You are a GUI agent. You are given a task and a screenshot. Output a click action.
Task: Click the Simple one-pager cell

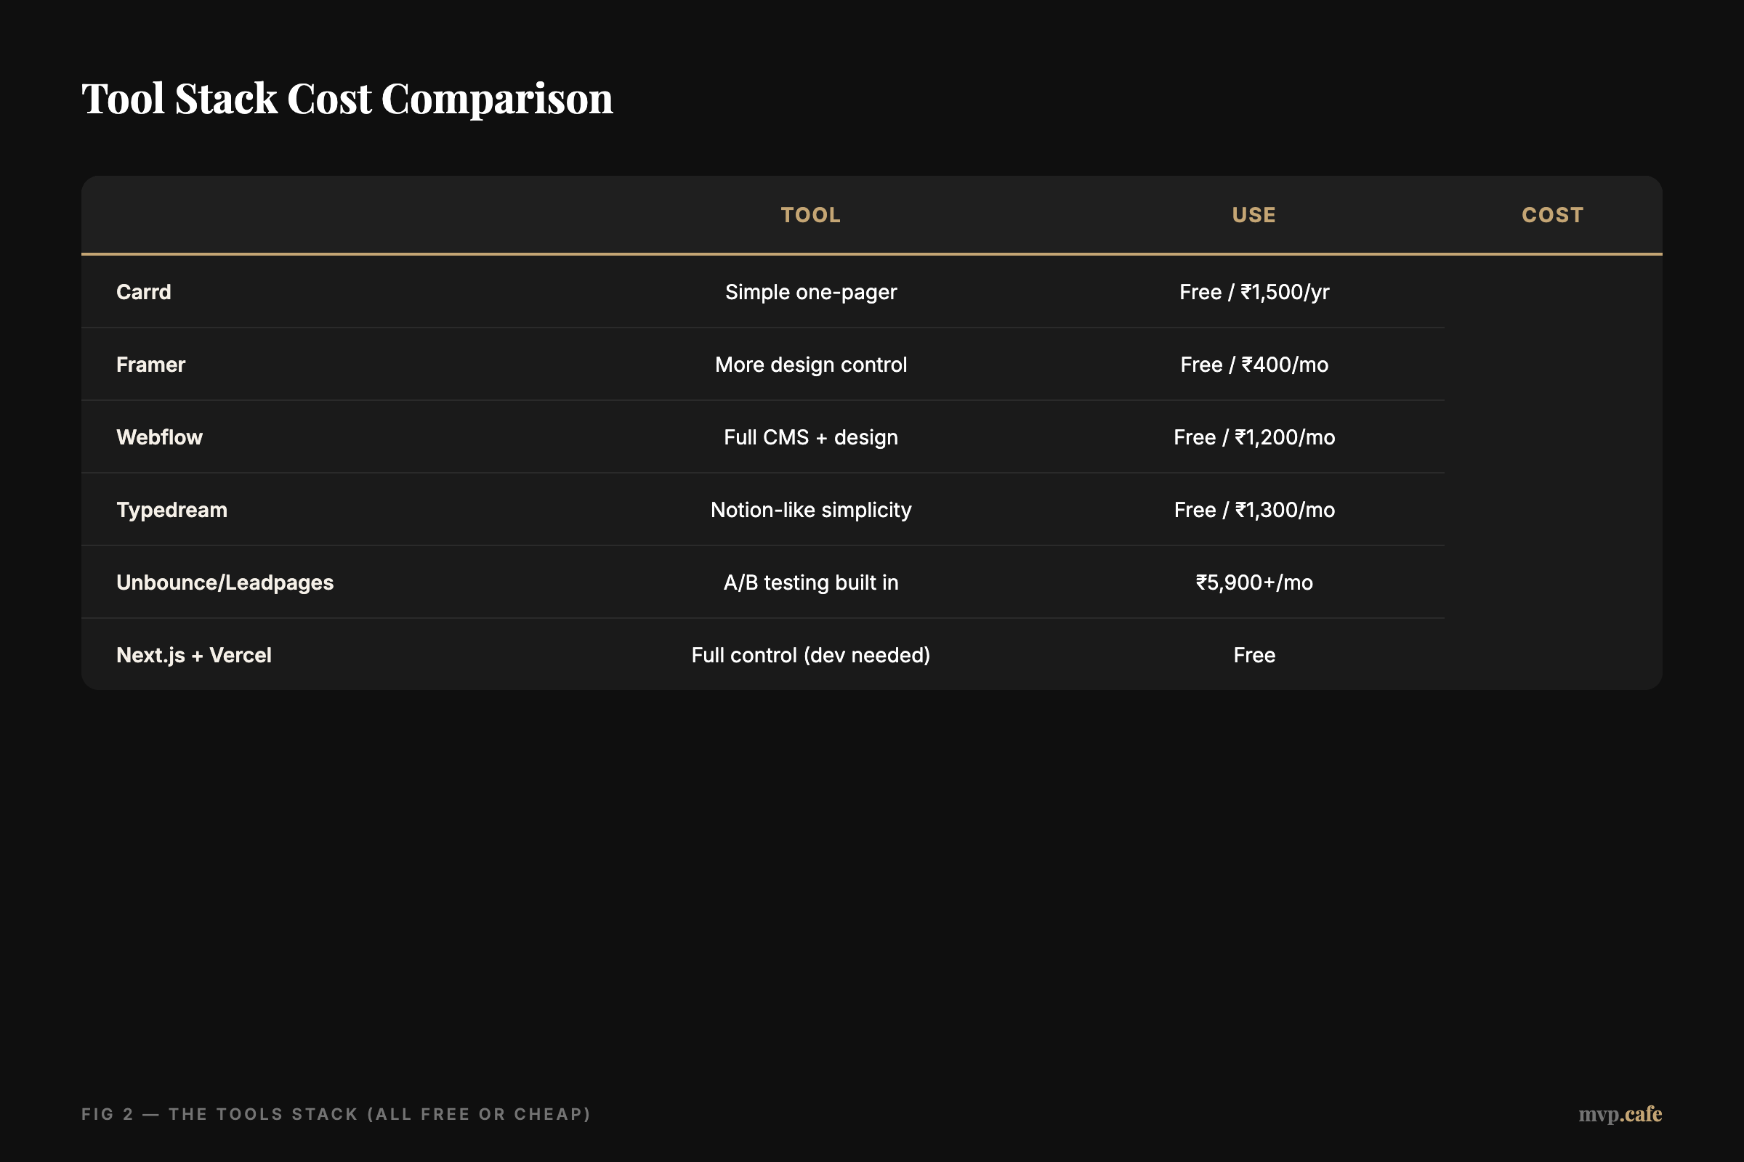click(x=810, y=291)
